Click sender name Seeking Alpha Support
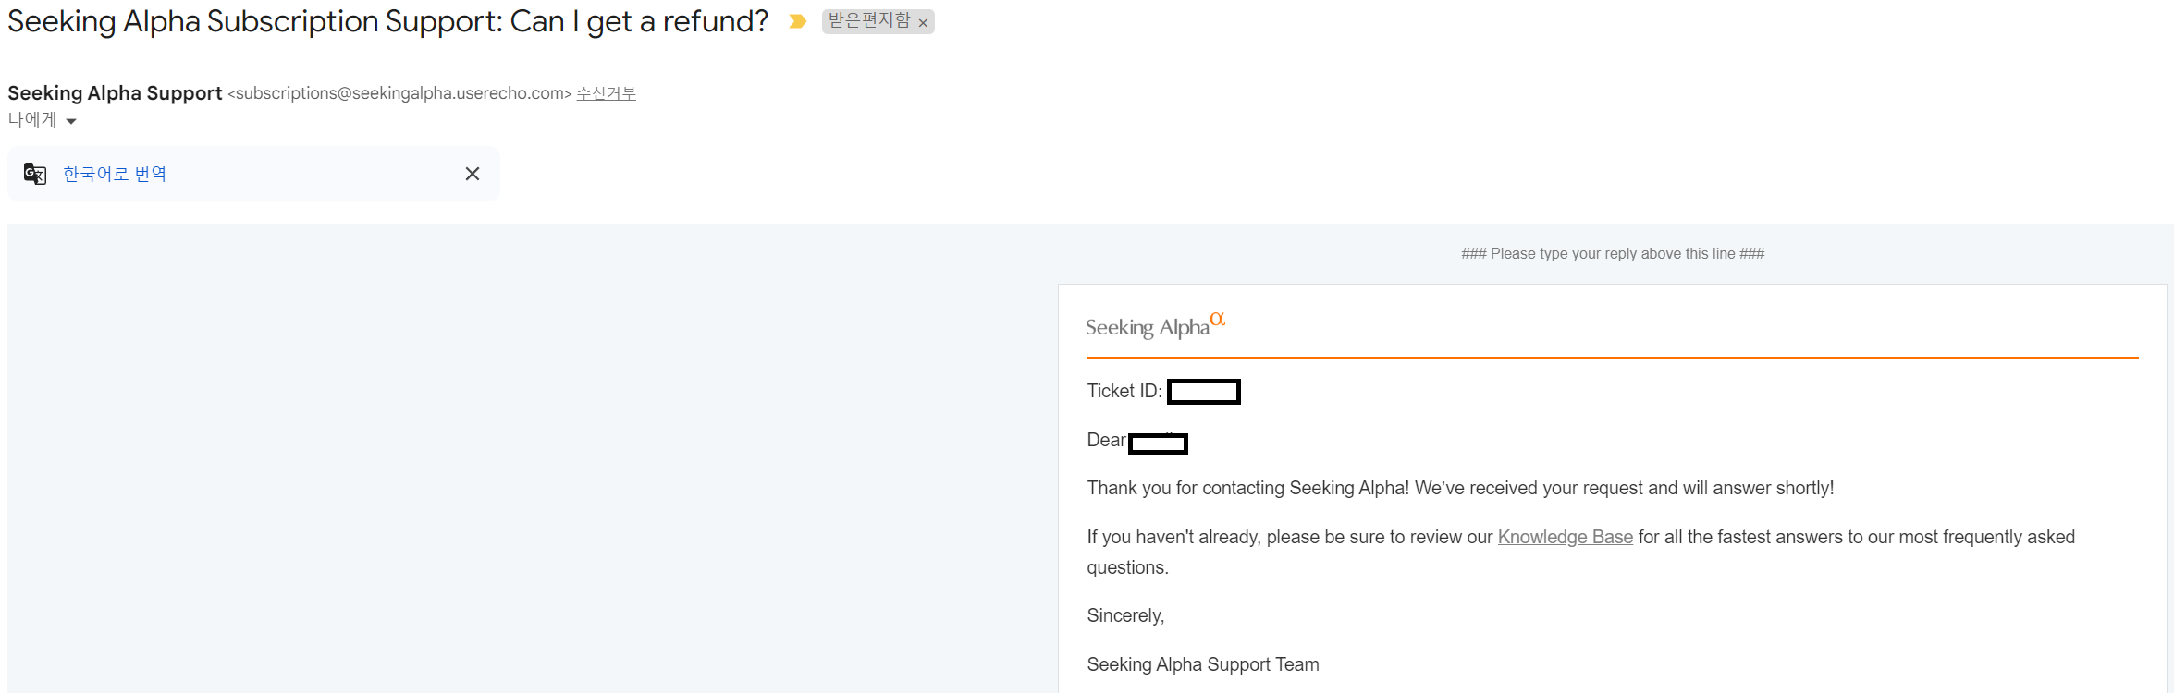2174x693 pixels. pos(115,93)
